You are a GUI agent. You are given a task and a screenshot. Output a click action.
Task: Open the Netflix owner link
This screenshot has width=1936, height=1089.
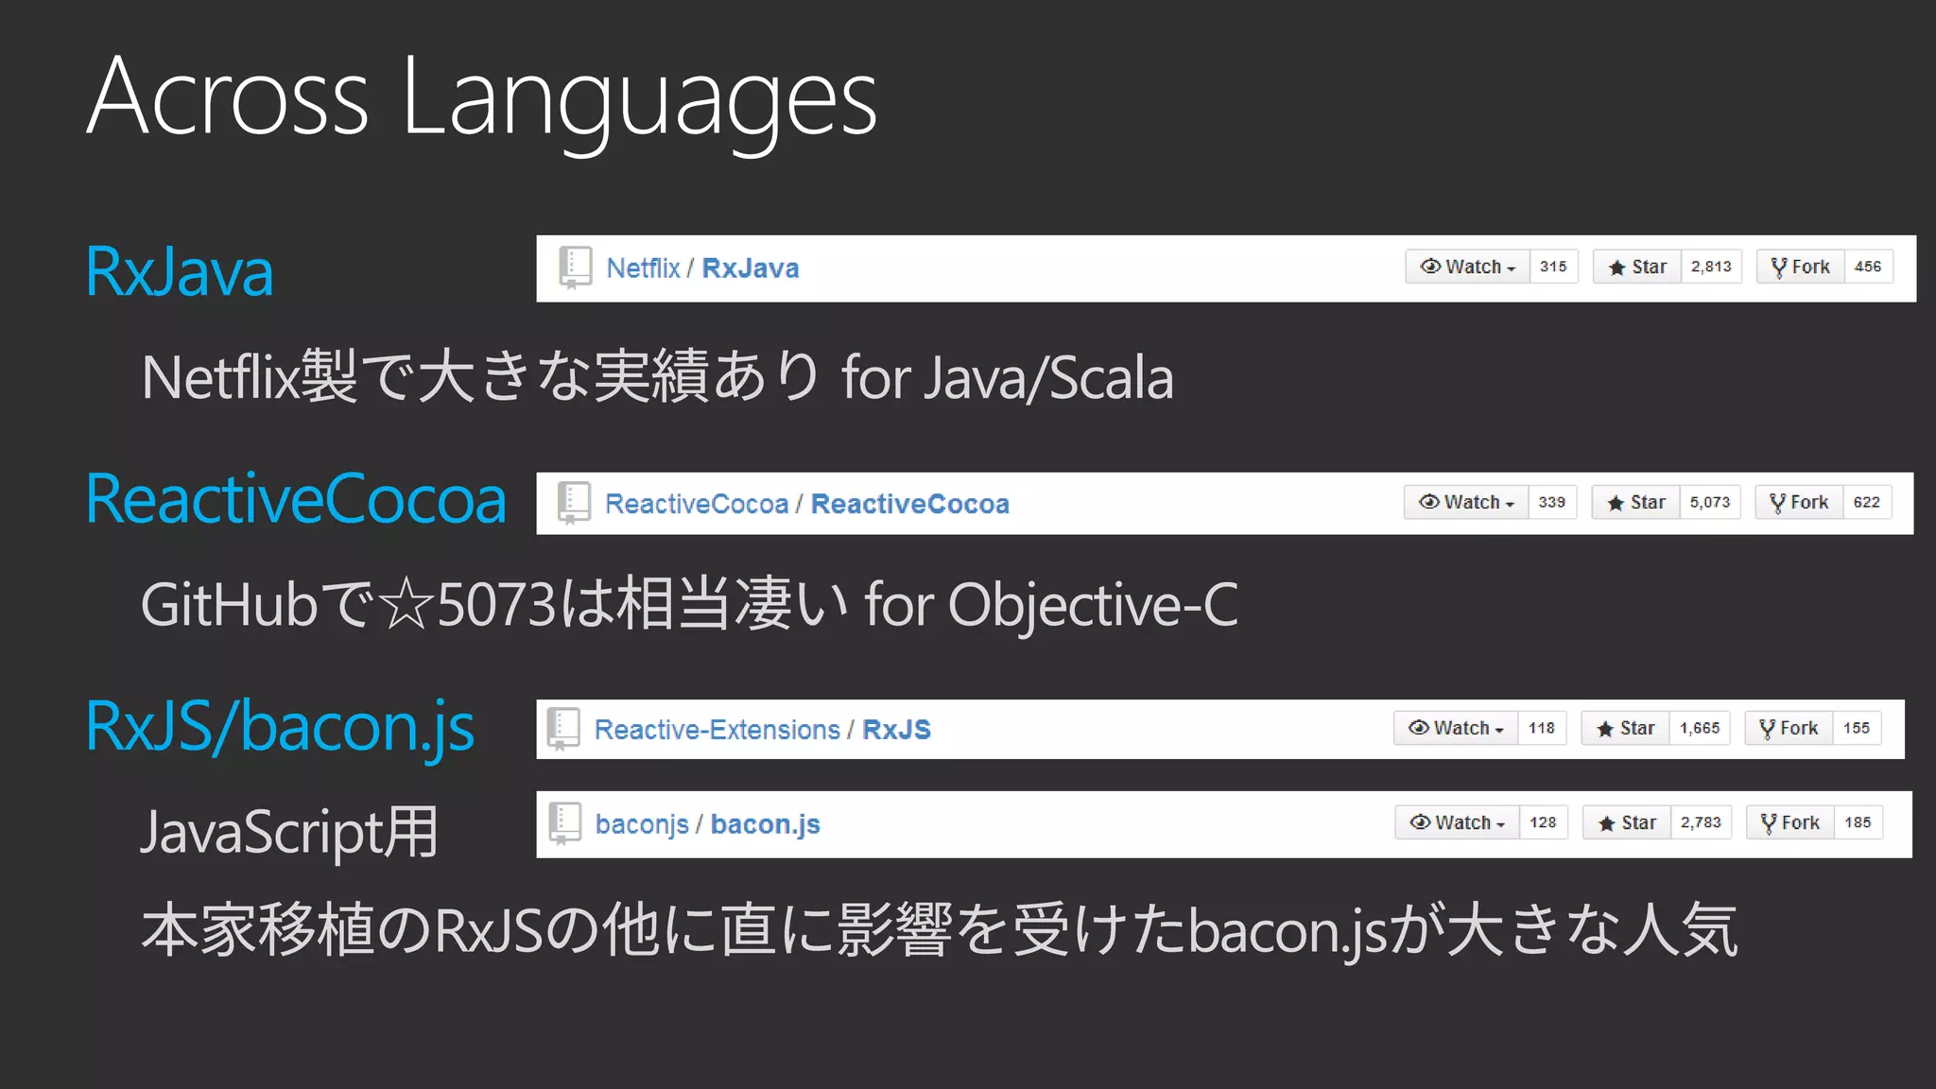coord(643,268)
